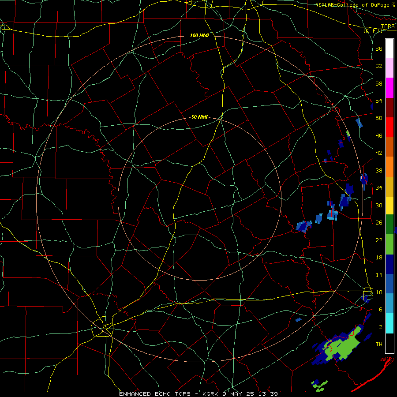Click the medium blue legend swatch
The image size is (397, 397).
pyautogui.click(x=390, y=284)
